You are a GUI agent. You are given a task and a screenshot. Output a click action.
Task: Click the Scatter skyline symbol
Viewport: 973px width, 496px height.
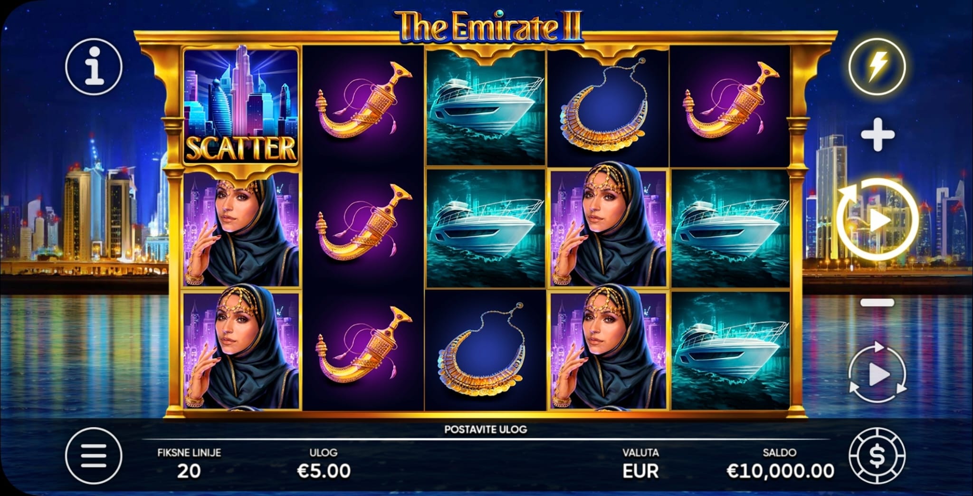241,106
